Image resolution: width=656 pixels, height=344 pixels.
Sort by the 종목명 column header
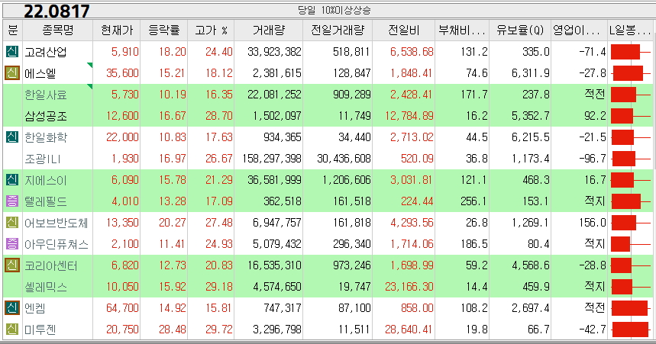click(58, 30)
